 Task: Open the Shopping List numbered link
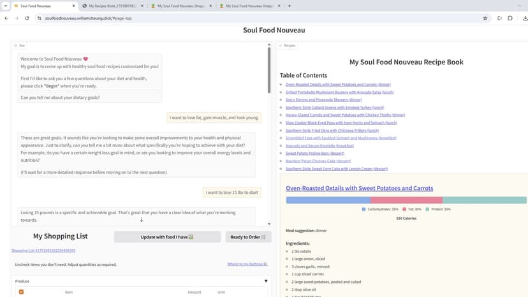click(x=43, y=250)
